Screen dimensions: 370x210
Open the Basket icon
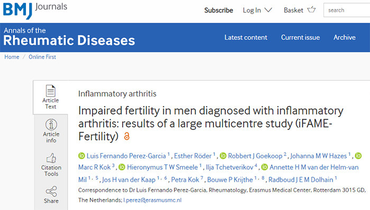(311, 10)
